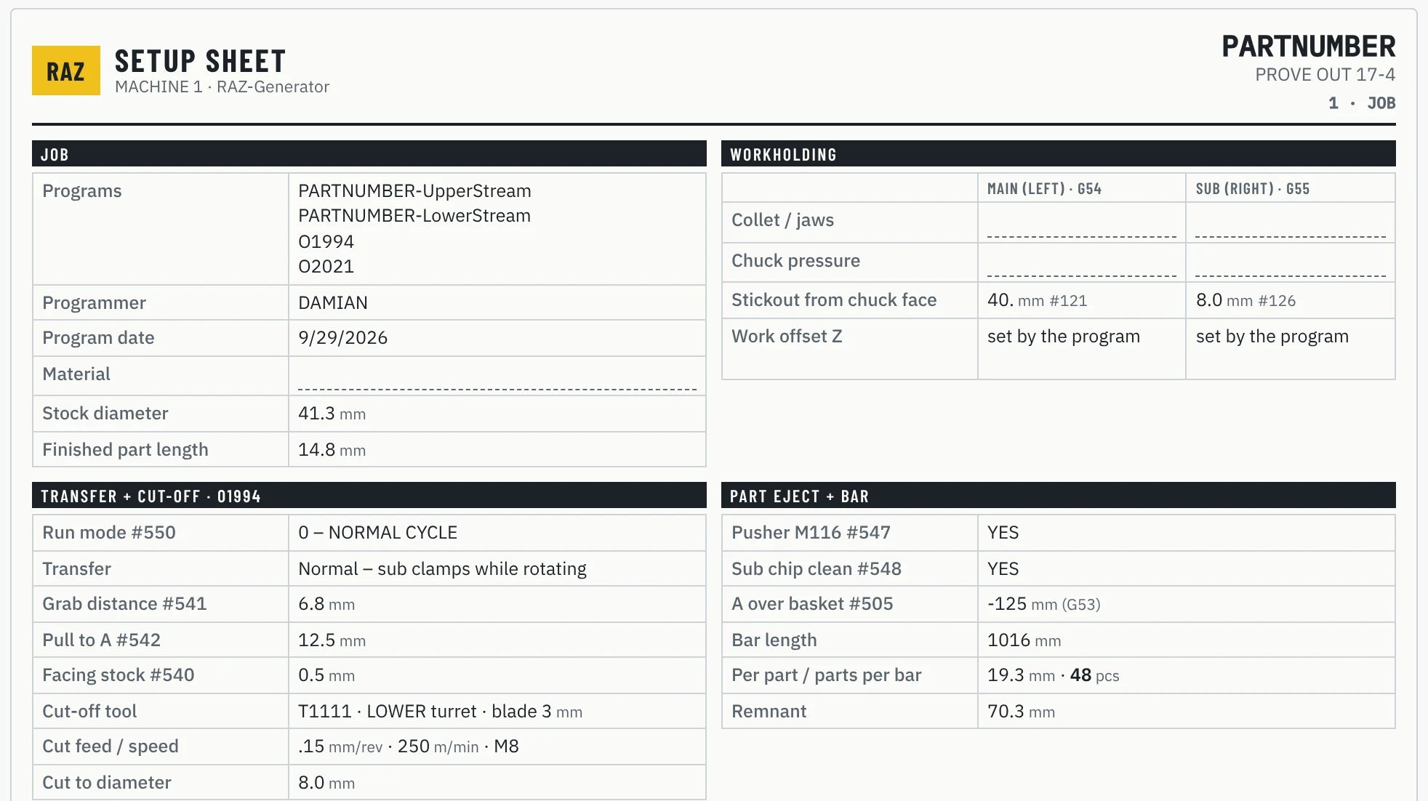
Task: Click remnant value '70.3 mm'
Action: click(x=1021, y=712)
